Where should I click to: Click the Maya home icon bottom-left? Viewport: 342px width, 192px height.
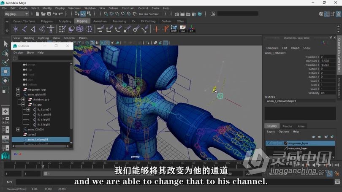[x=5, y=156]
